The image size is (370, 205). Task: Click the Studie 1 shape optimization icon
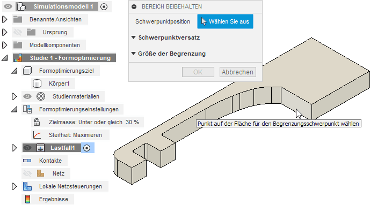pos(18,58)
